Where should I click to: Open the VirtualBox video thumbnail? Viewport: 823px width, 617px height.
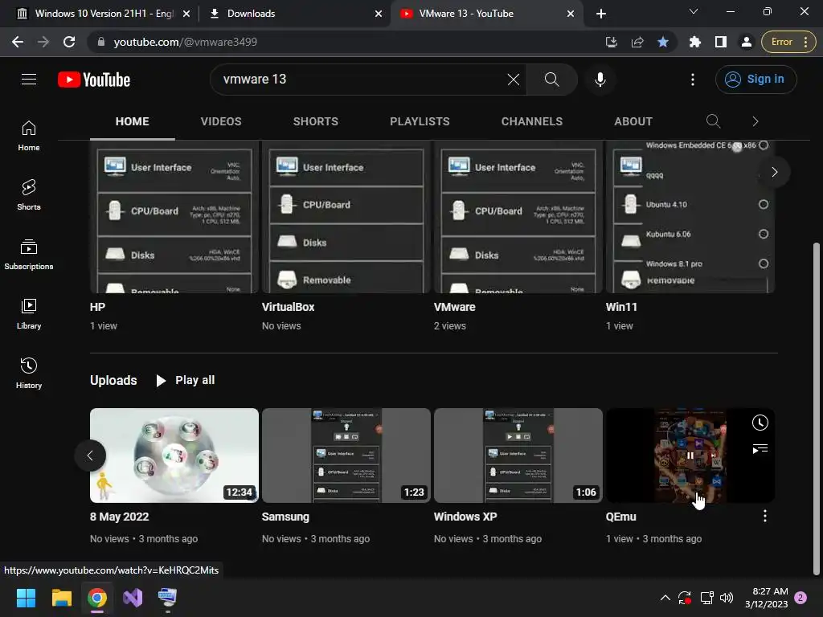[346, 217]
